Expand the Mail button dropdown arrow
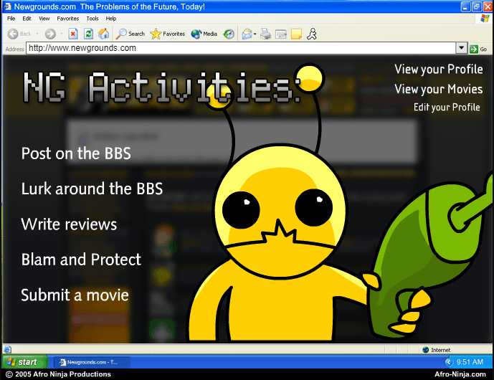The image size is (494, 380). (255, 34)
